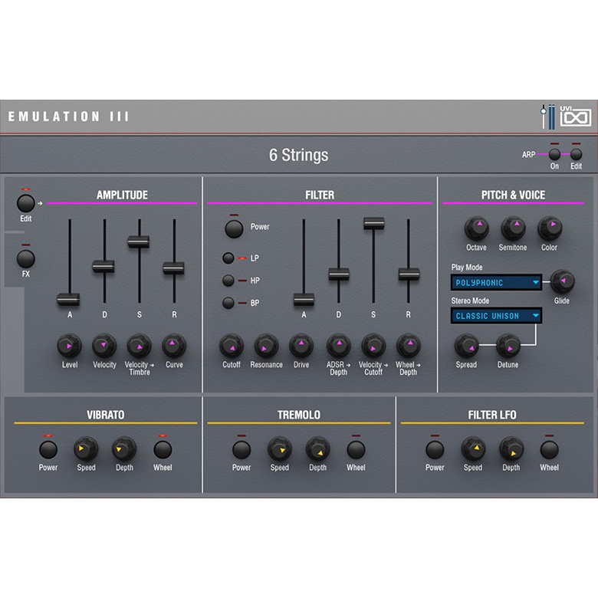The image size is (598, 598).
Task: Click the Amplitude Attack slider handle
Action: click(x=69, y=299)
